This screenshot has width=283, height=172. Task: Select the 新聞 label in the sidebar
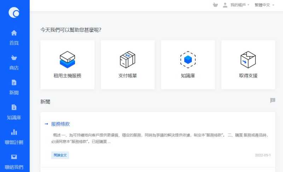click(x=14, y=93)
